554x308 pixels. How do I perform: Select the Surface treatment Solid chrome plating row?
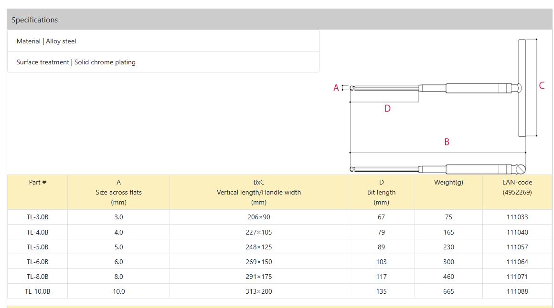click(x=163, y=62)
